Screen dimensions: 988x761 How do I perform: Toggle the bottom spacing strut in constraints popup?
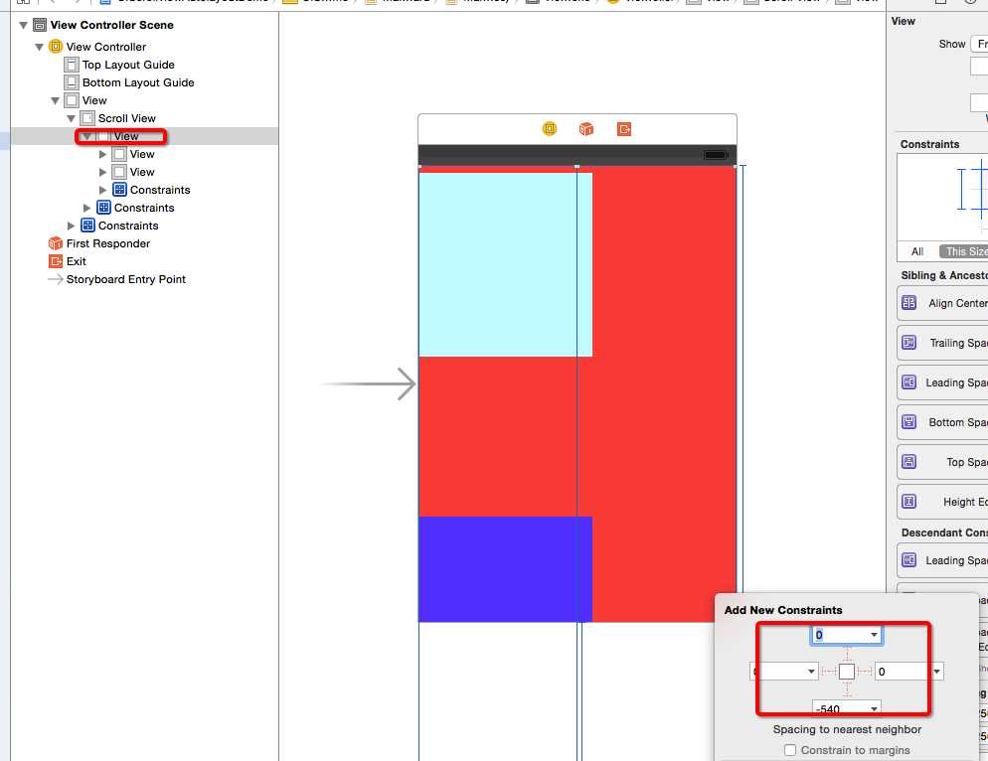[x=847, y=689]
